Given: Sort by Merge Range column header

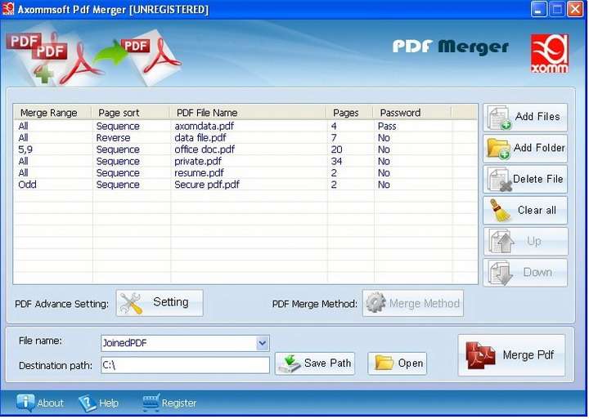Looking at the screenshot, I should pos(52,113).
